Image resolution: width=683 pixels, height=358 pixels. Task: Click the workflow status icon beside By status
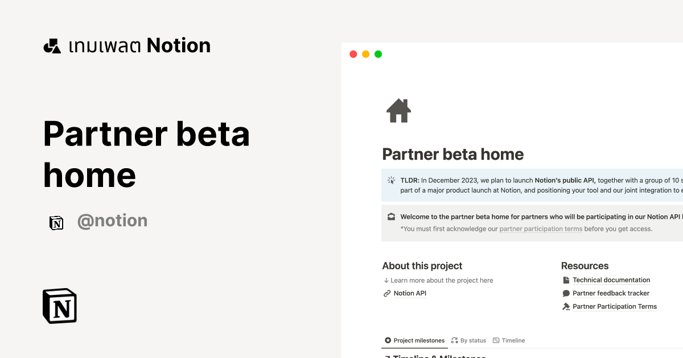(x=454, y=340)
